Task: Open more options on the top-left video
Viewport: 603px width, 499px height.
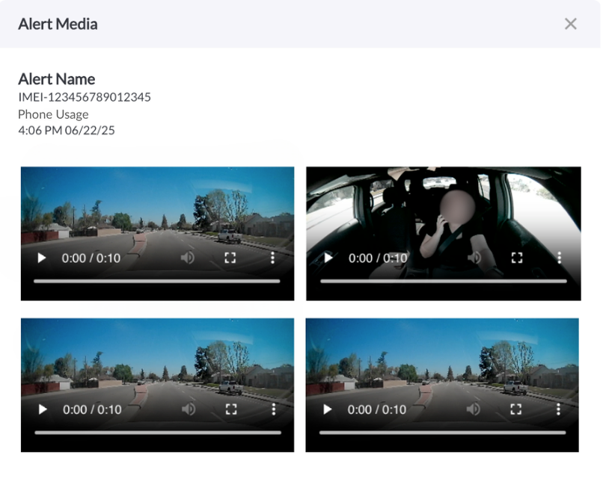Action: point(273,258)
